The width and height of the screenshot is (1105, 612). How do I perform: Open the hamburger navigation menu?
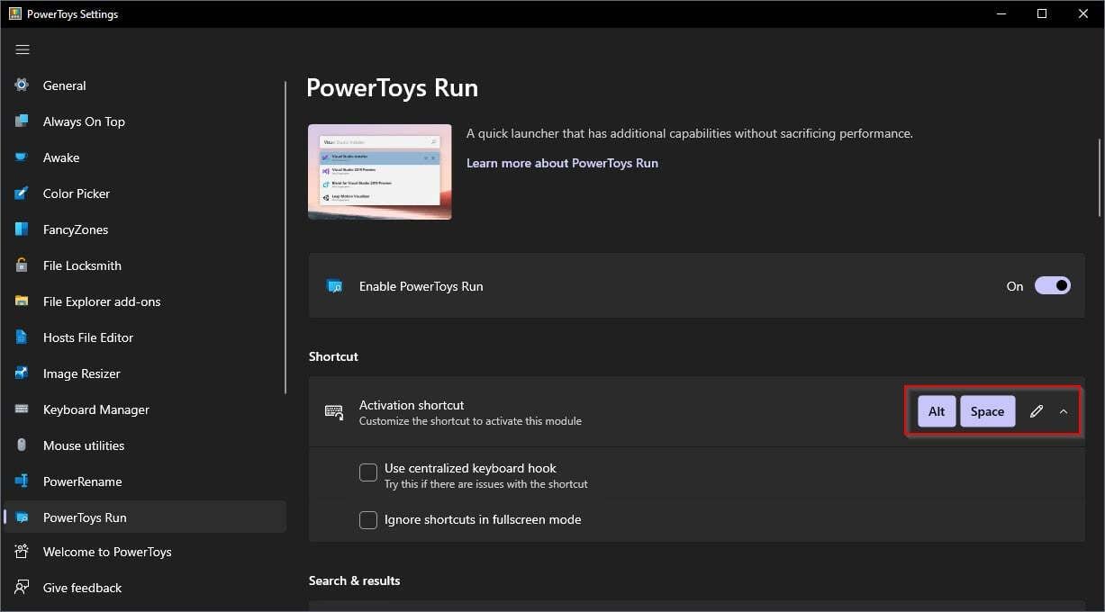tap(23, 49)
